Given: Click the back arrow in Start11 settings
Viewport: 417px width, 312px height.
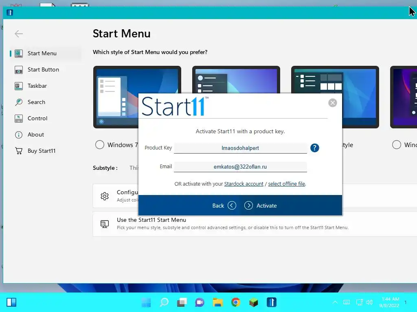Looking at the screenshot, I should [x=19, y=34].
